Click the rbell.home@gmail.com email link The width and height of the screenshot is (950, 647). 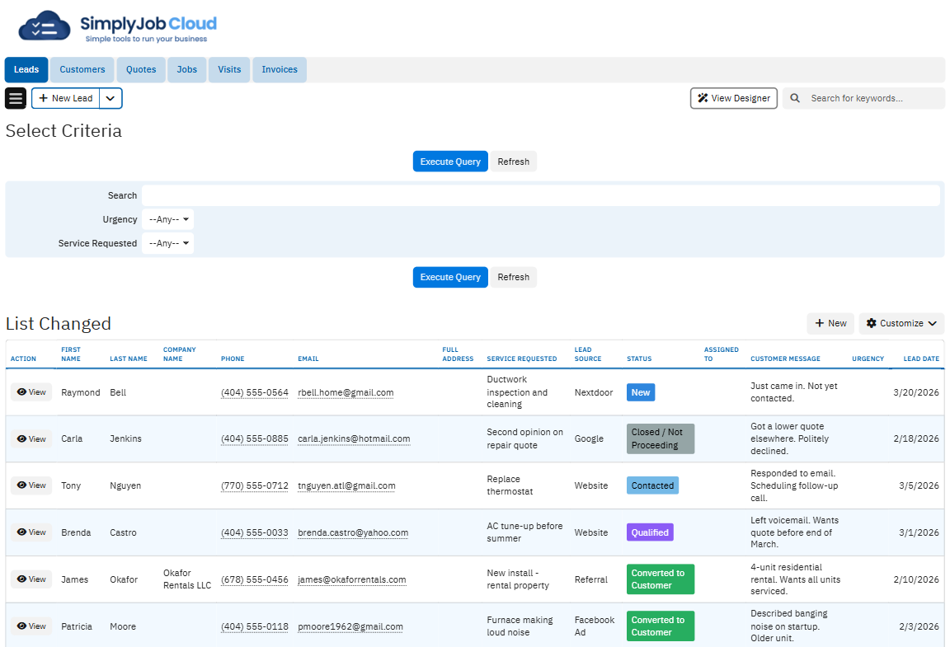(x=346, y=393)
